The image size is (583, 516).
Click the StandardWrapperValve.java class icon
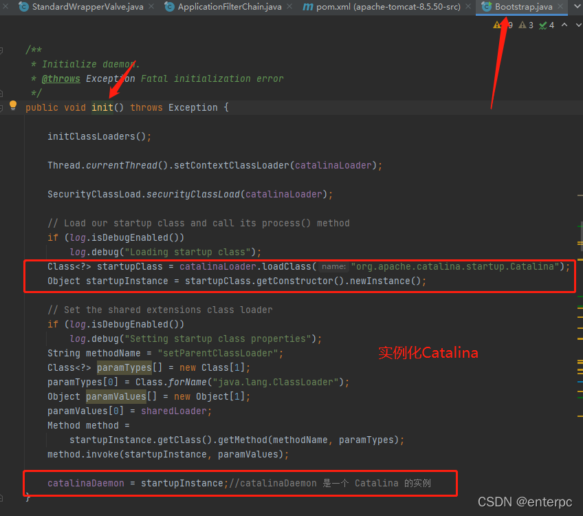(24, 6)
